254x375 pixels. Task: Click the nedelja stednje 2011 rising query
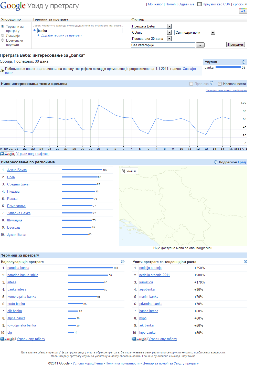coord(154,275)
